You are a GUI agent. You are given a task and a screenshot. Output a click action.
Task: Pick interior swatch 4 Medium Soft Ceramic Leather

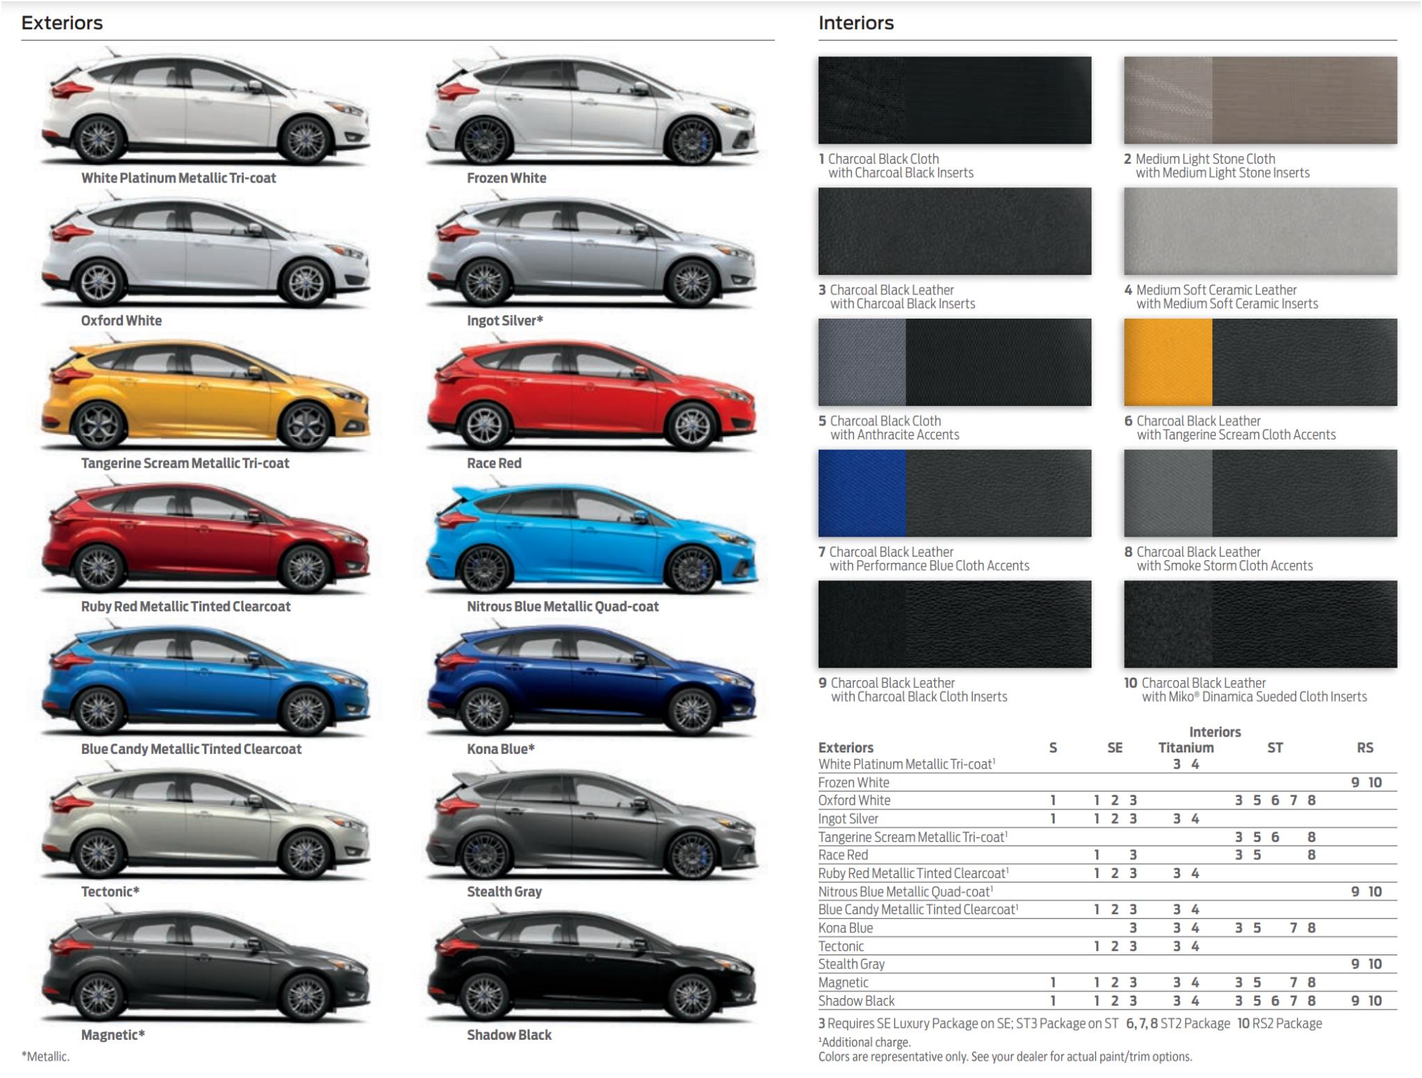coord(1260,231)
